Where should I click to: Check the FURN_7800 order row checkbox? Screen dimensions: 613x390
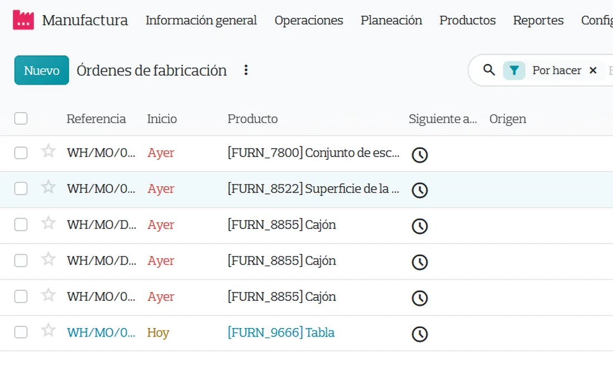point(21,153)
